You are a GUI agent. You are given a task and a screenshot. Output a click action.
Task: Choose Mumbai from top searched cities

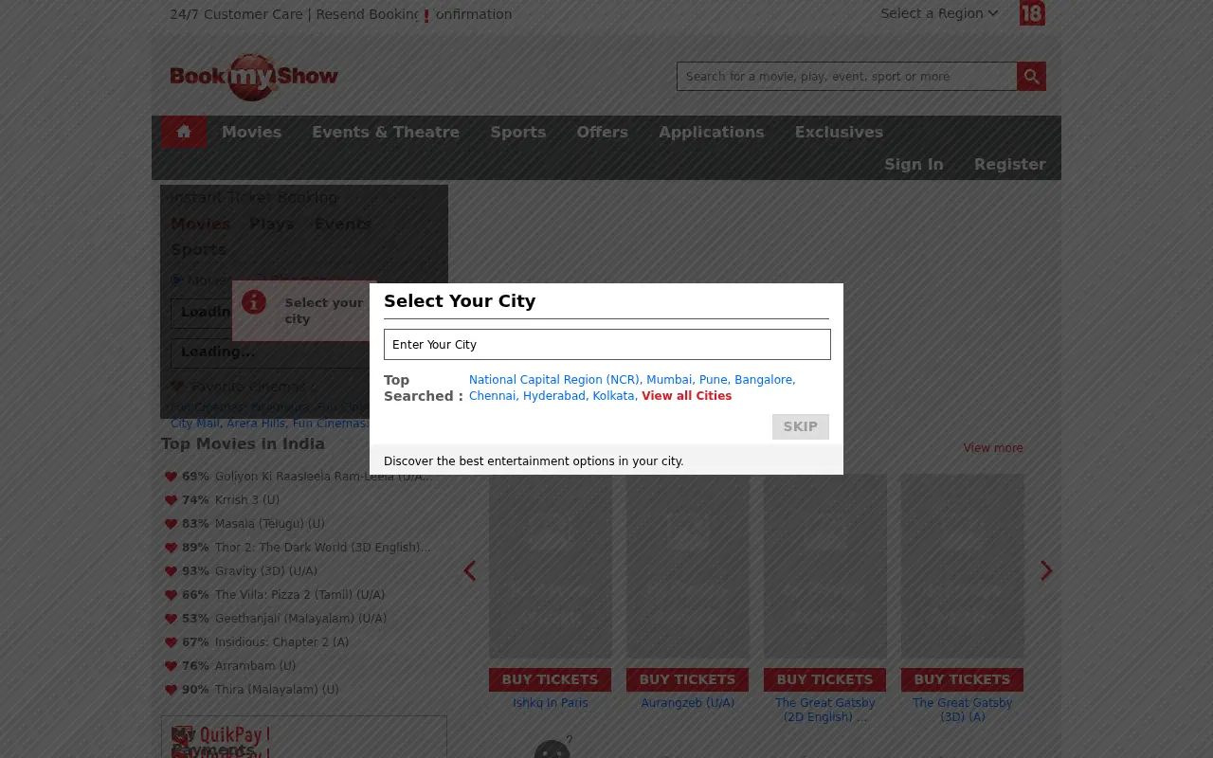click(x=671, y=380)
